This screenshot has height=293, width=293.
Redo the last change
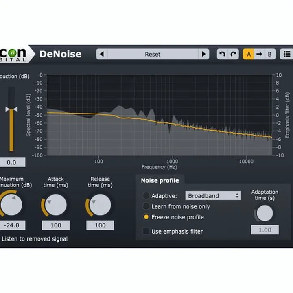(234, 54)
